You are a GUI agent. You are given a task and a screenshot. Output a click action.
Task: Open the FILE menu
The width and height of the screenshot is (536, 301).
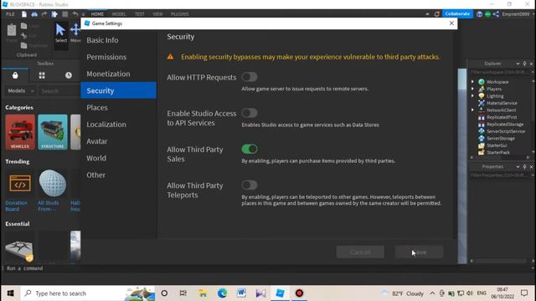(x=10, y=14)
